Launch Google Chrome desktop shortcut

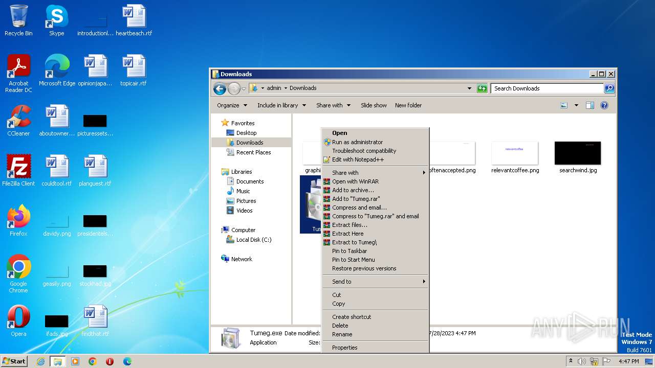pyautogui.click(x=18, y=274)
